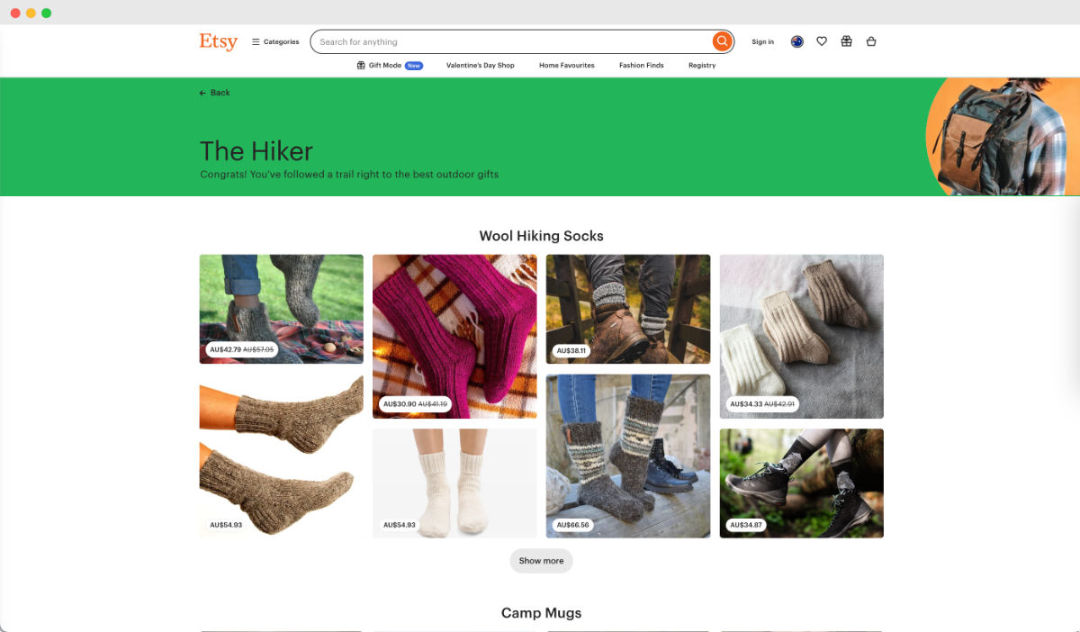The image size is (1080, 632).
Task: Select the language and region globe icon
Action: click(x=796, y=41)
